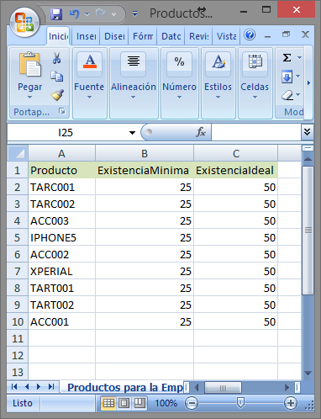
Task: Expand the formula bar chevron
Action: tap(307, 132)
